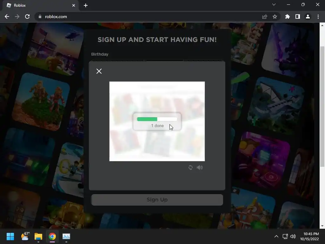325x244 pixels.
Task: Open File Explorer from taskbar
Action: click(x=38, y=236)
